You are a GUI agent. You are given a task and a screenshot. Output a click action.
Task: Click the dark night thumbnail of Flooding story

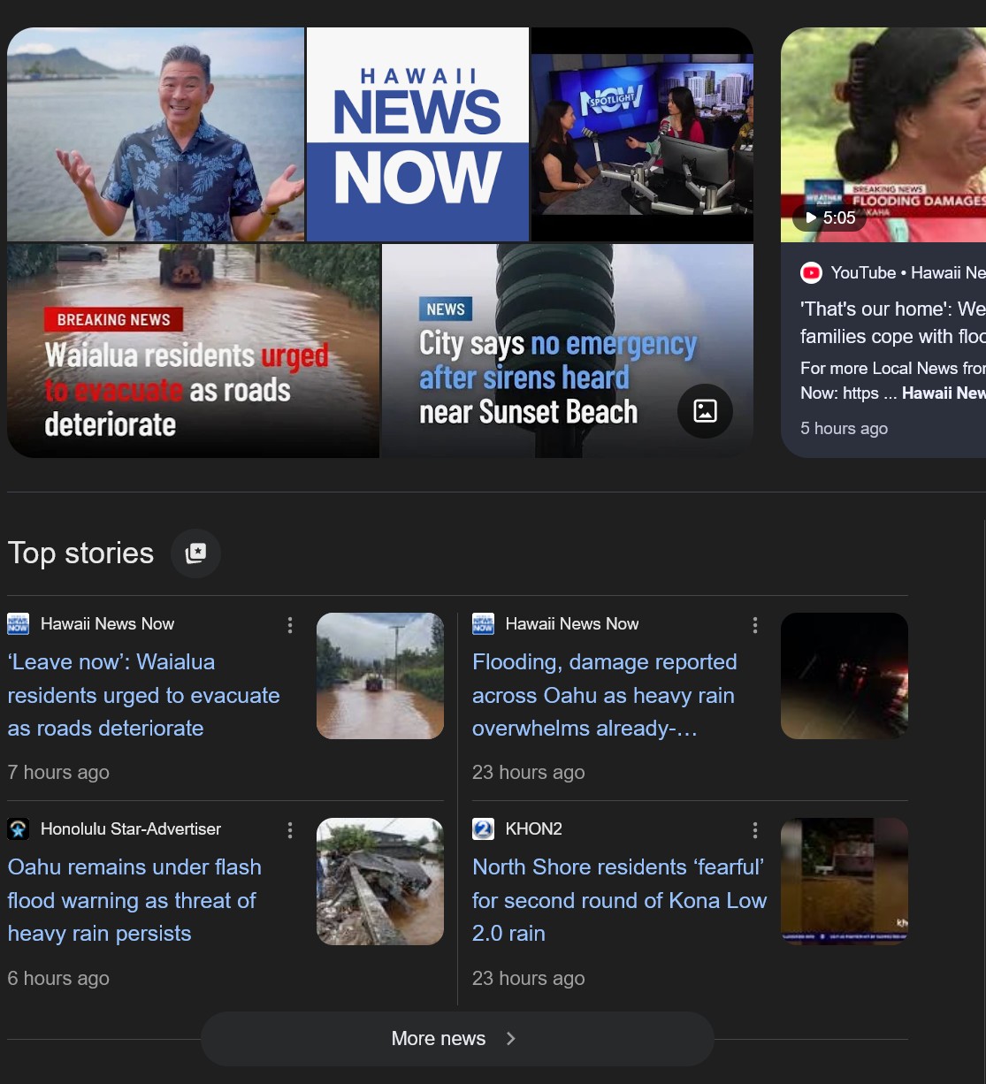click(x=845, y=676)
